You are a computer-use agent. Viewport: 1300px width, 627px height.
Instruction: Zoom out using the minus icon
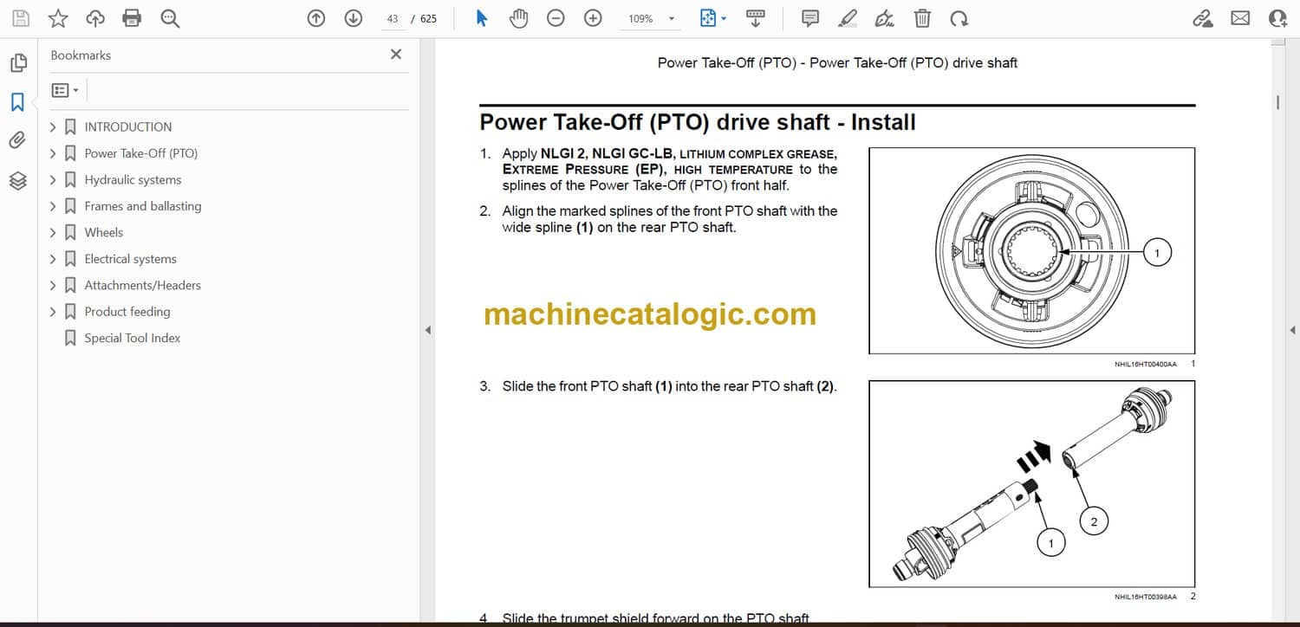pos(556,18)
